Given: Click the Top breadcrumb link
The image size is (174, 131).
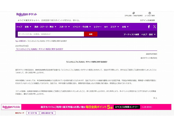Looking at the screenshot, I should (x=17, y=41).
